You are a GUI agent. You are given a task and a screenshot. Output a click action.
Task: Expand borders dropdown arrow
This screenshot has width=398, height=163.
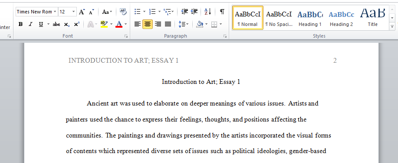click(x=220, y=24)
